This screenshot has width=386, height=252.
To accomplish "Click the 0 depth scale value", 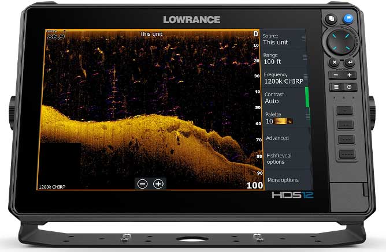I will [x=256, y=33].
